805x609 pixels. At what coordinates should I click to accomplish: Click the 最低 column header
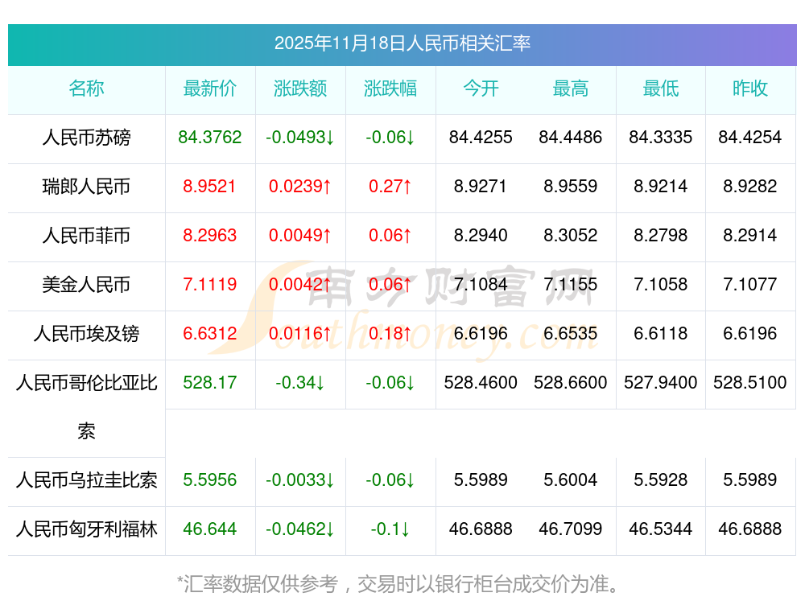pos(661,89)
